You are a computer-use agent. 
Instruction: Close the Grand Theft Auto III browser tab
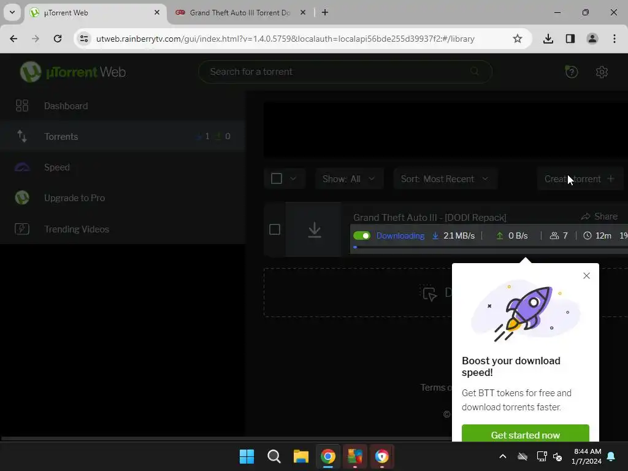pos(303,12)
